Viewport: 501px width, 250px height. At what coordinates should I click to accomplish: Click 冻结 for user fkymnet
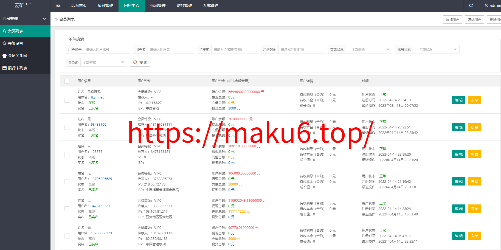(475, 100)
